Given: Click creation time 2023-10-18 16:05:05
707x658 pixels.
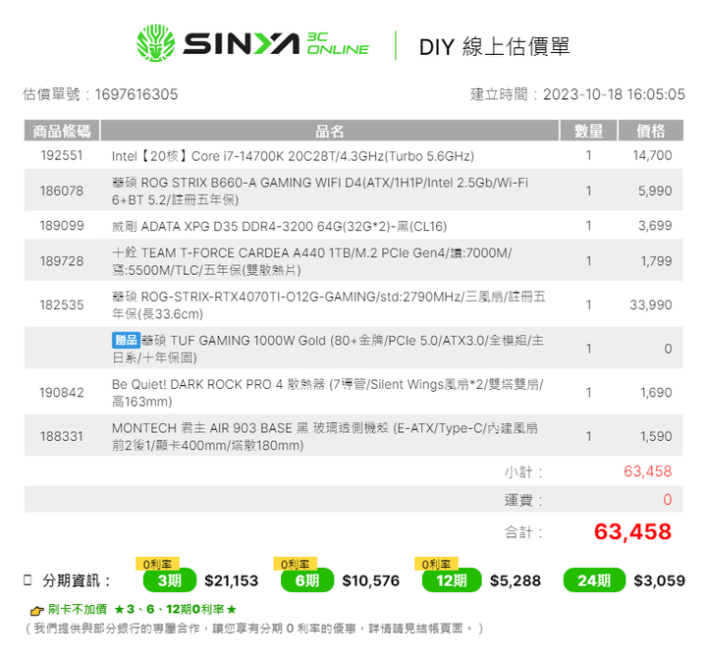Looking at the screenshot, I should (614, 94).
